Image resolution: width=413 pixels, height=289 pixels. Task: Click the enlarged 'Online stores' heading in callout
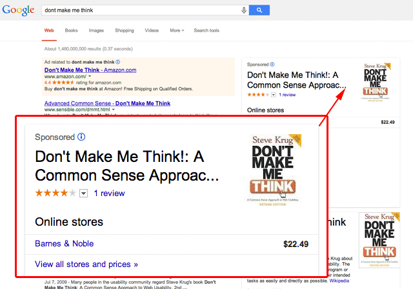(69, 222)
